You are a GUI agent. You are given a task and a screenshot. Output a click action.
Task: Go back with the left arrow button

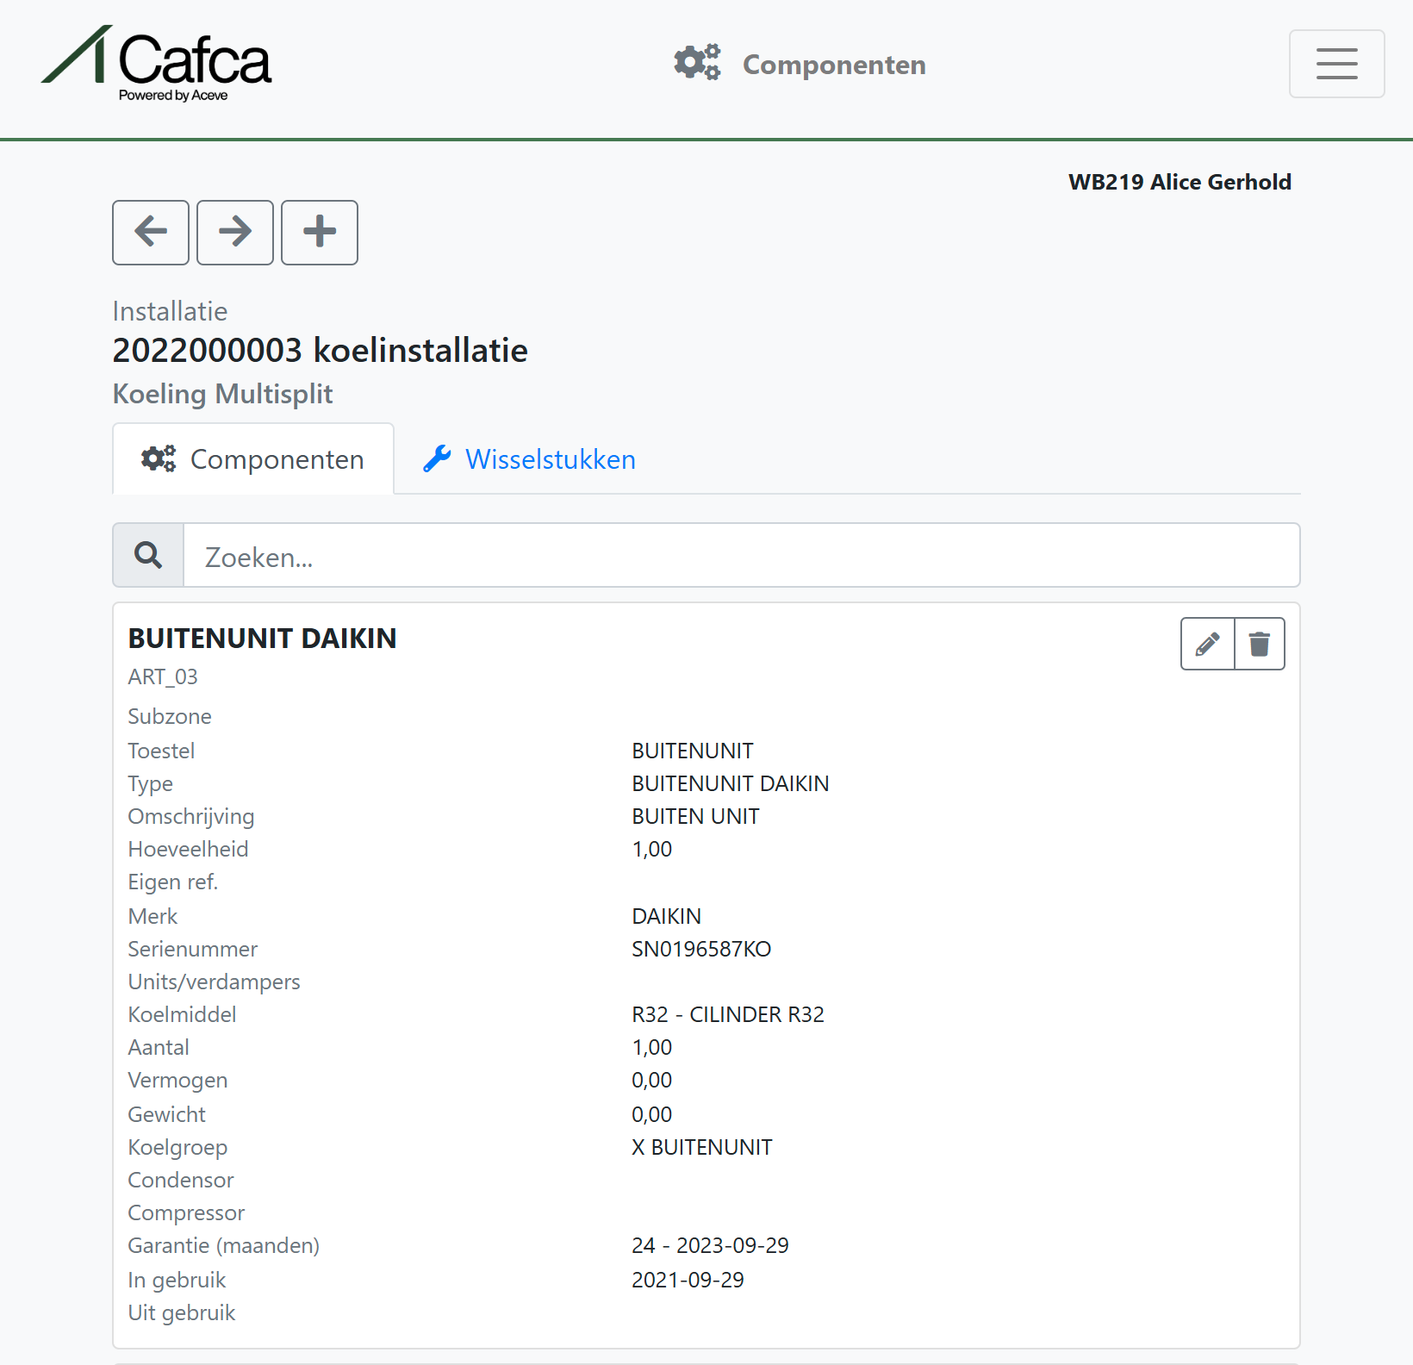coord(151,233)
